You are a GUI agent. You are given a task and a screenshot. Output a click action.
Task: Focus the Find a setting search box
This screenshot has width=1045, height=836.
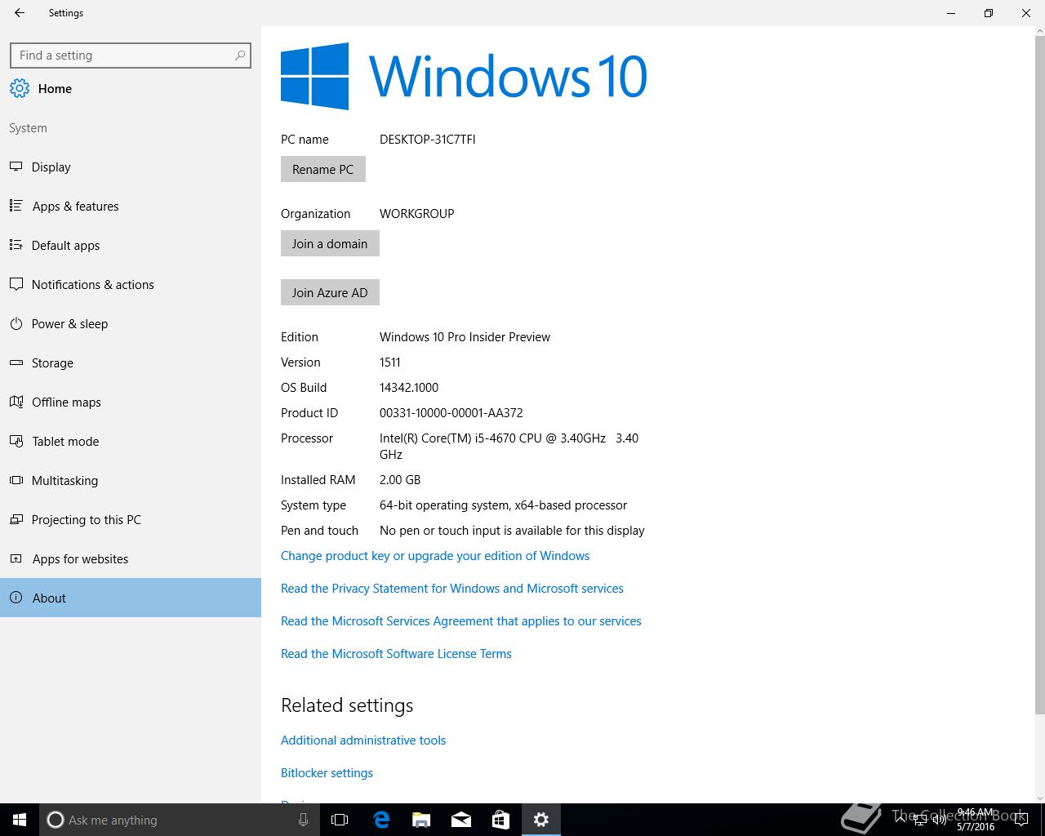(131, 56)
